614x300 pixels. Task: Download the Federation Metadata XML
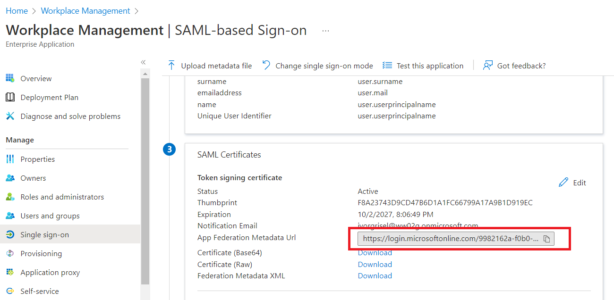tap(375, 275)
